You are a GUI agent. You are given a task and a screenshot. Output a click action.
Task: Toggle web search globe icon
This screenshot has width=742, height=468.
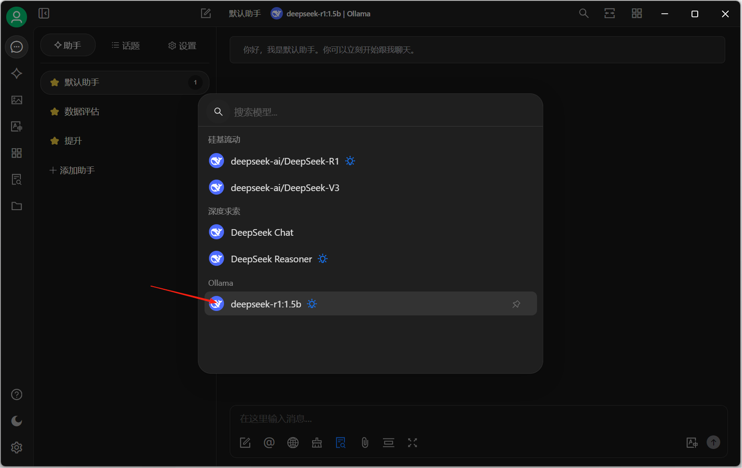(293, 443)
